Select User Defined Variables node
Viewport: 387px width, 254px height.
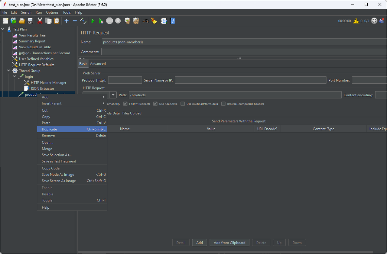pos(36,59)
